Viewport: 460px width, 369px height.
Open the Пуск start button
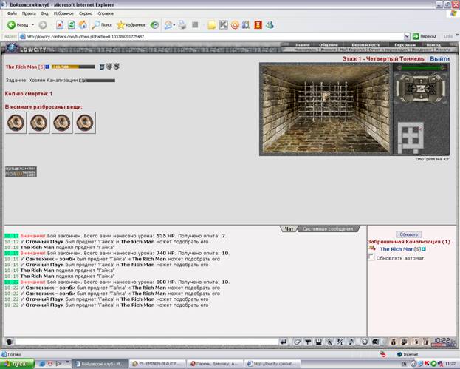[x=17, y=364]
